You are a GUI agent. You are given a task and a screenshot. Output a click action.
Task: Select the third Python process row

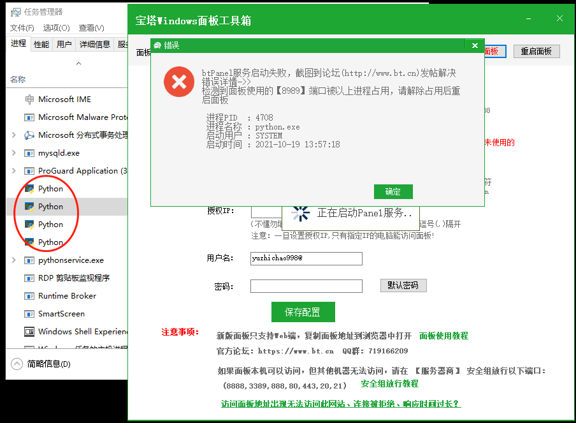(x=67, y=225)
